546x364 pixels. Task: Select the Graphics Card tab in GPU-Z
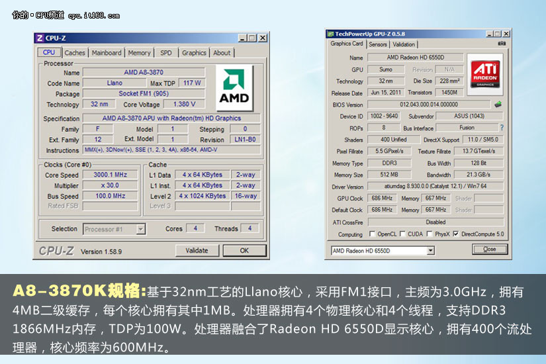tap(347, 44)
